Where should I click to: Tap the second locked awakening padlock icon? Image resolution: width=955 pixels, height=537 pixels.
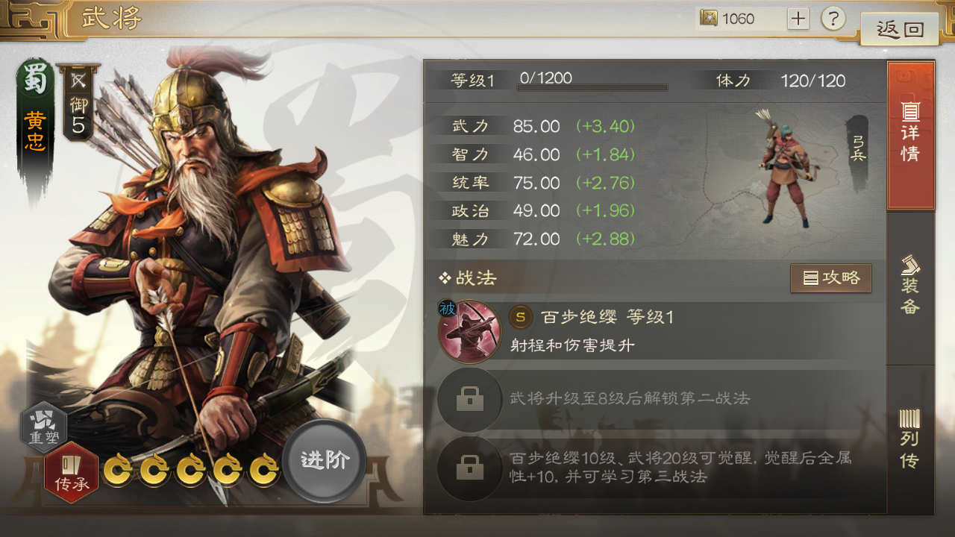click(469, 468)
